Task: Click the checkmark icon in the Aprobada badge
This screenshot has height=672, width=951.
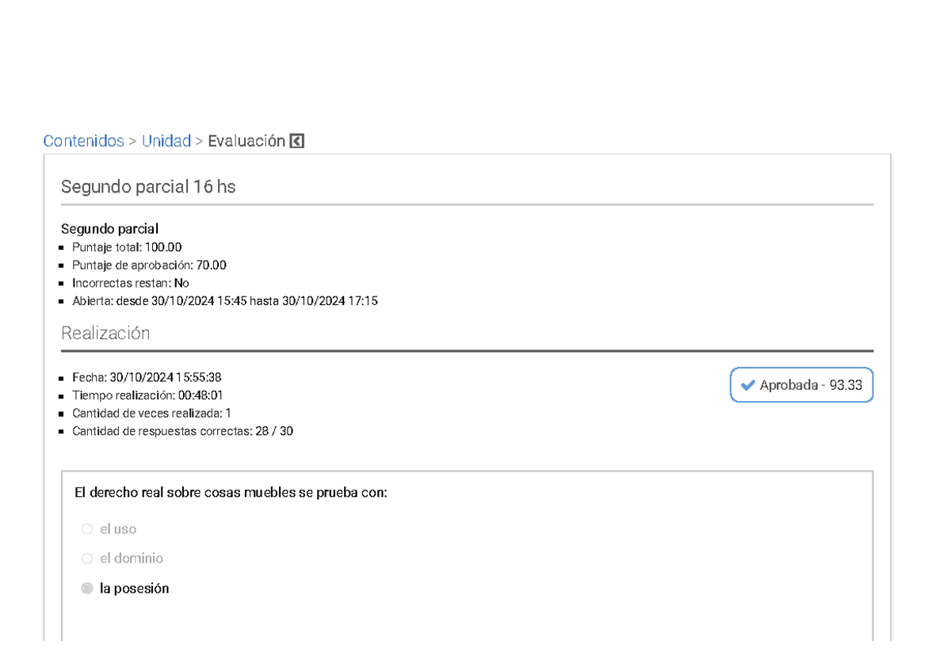Action: click(747, 385)
